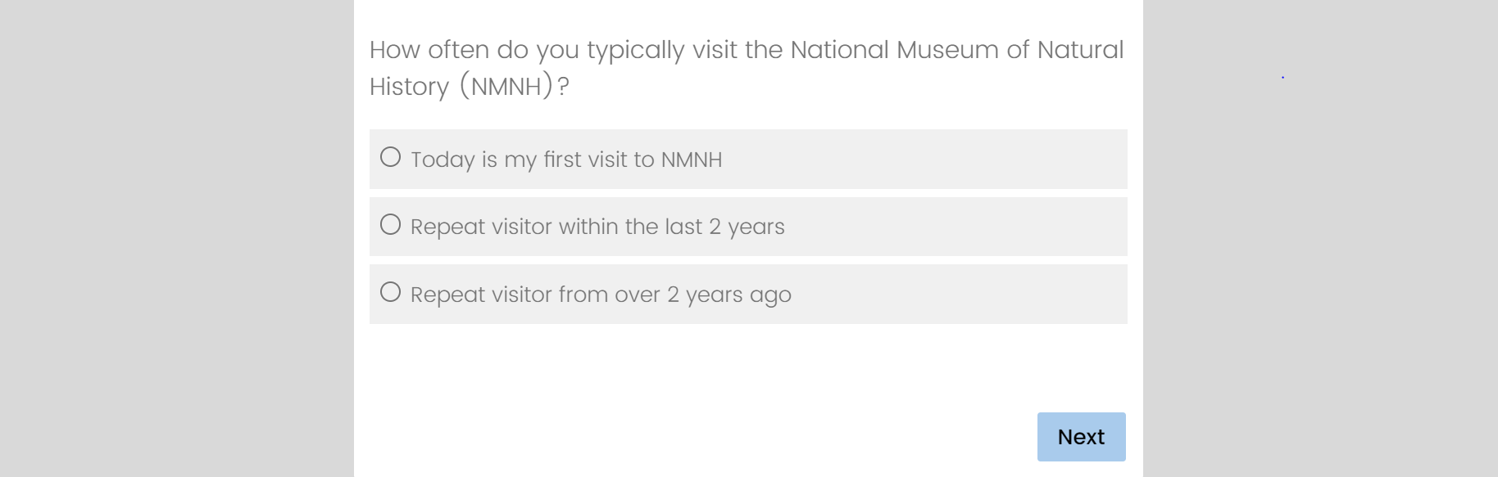Choose the "Repeat visitor within last 2 years" radio circle
Viewport: 1498px width, 477px height.
(391, 225)
